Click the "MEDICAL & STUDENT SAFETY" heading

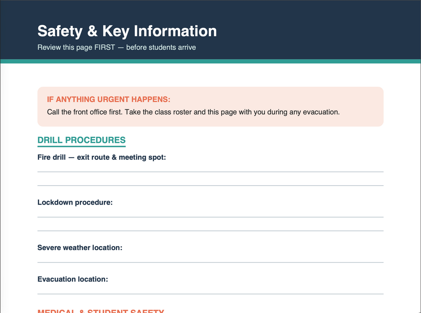101,311
